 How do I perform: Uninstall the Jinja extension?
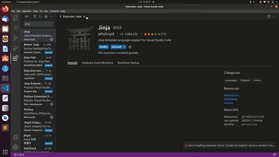coord(116,47)
